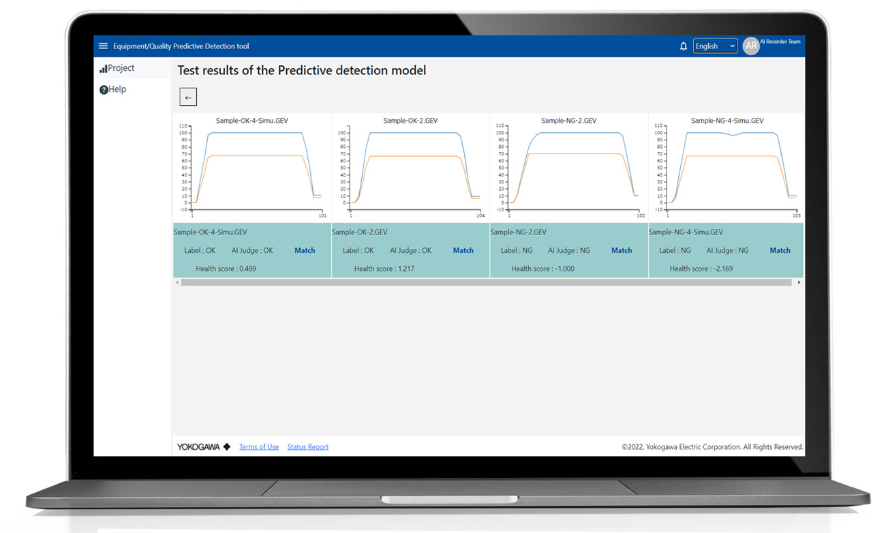886x533 pixels.
Task: Open the hamburger navigation menu
Action: click(x=103, y=46)
